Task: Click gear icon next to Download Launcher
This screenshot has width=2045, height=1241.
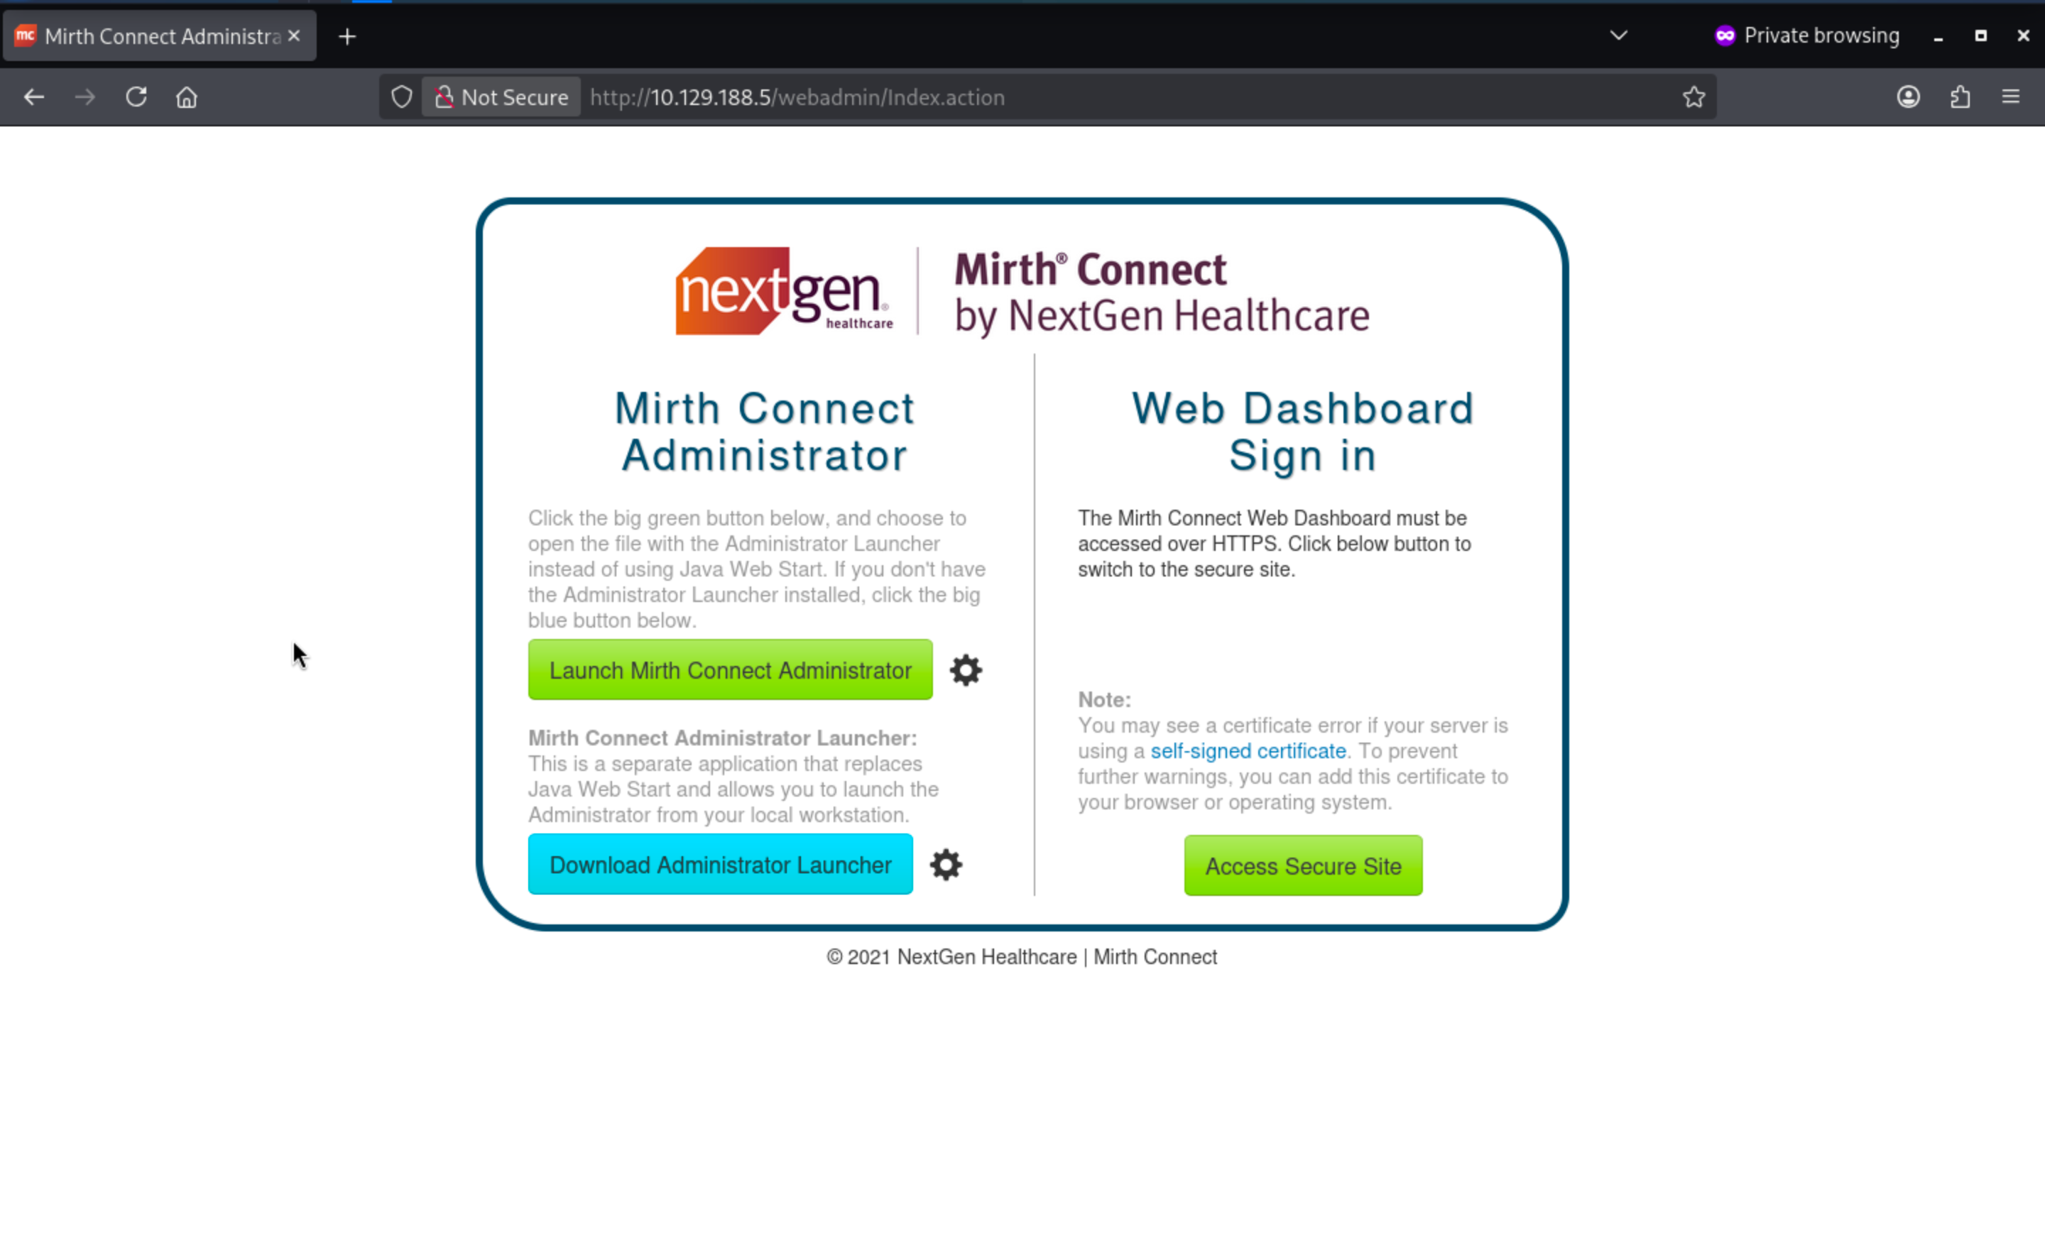Action: click(x=945, y=865)
